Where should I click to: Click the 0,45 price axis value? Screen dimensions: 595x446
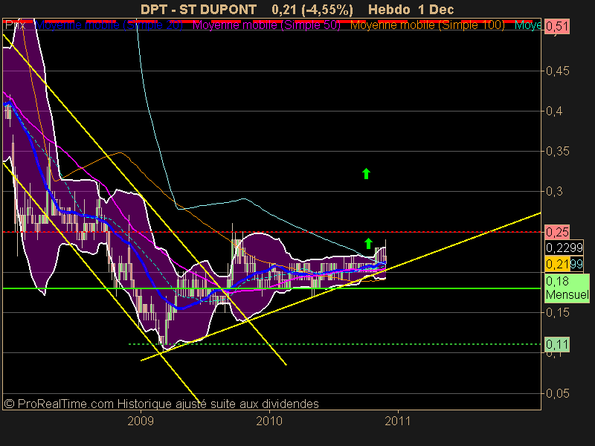(557, 71)
